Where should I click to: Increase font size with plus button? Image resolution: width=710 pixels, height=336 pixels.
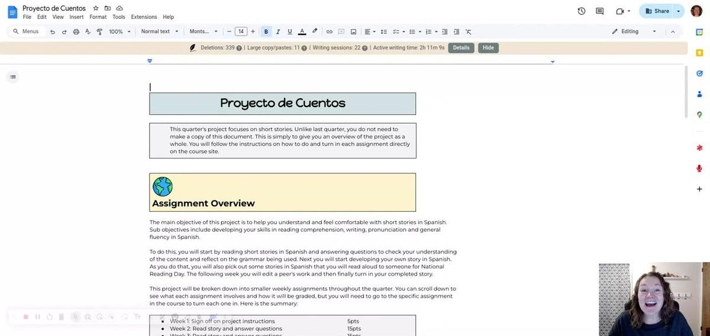(253, 31)
